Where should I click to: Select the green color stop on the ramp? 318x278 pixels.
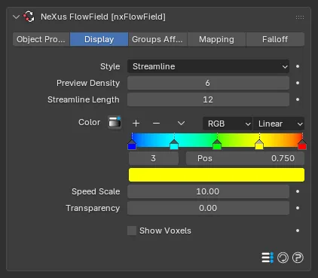click(217, 145)
